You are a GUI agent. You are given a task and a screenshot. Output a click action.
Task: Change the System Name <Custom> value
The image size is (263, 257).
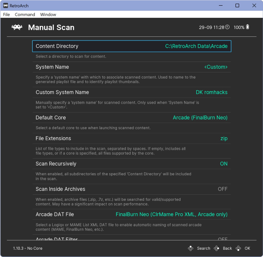click(216, 67)
